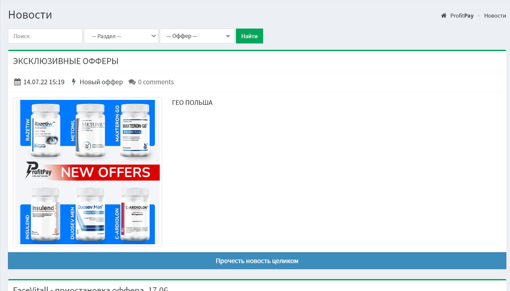
Task: Click the comments speech bubble icon
Action: 132,82
